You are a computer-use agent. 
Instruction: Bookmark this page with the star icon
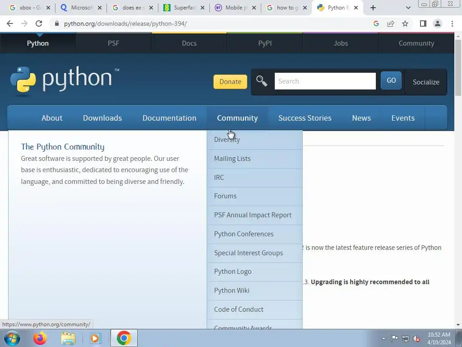405,23
